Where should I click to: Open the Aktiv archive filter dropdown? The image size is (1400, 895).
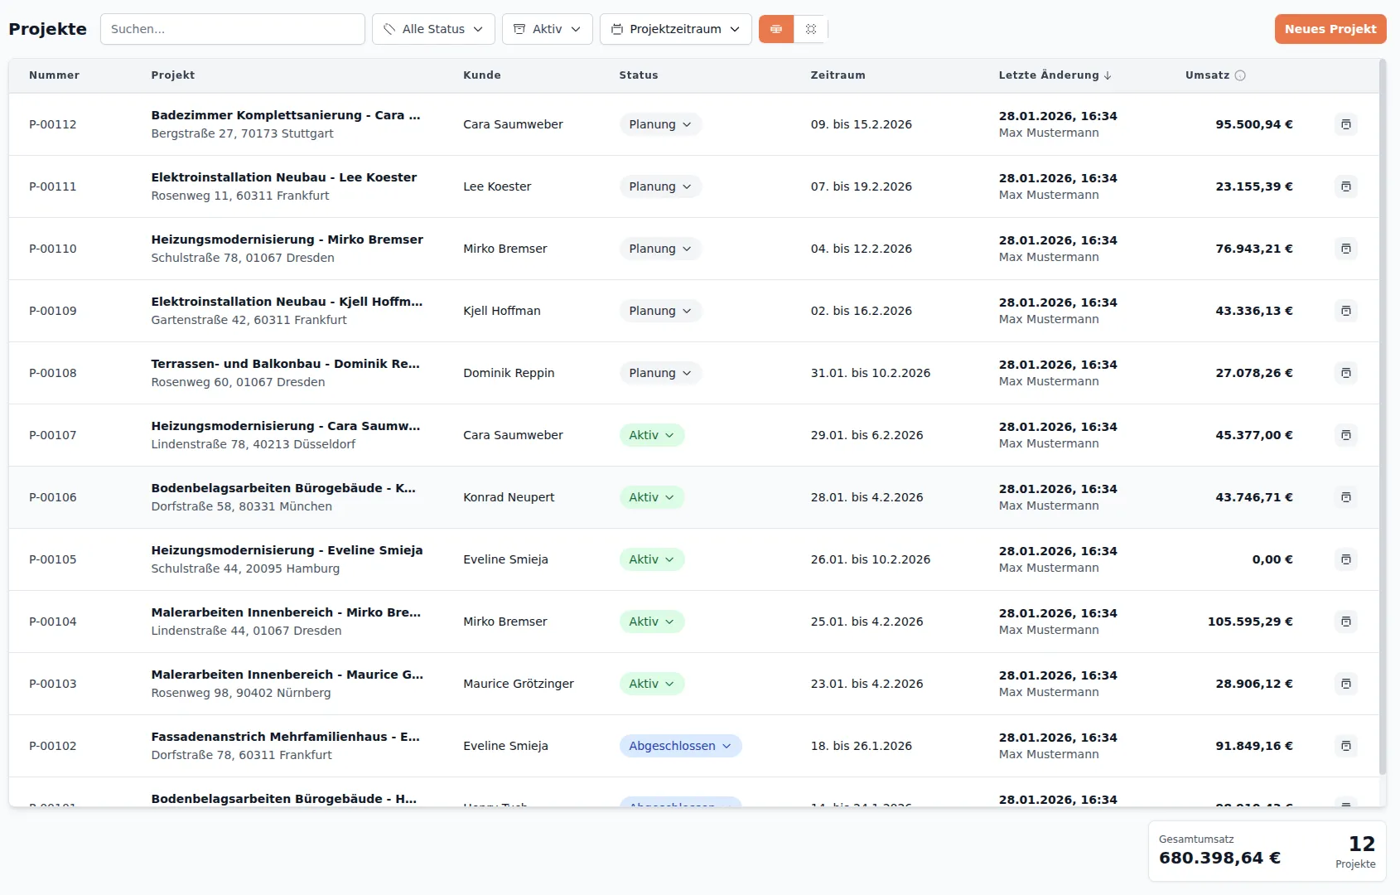pos(547,29)
